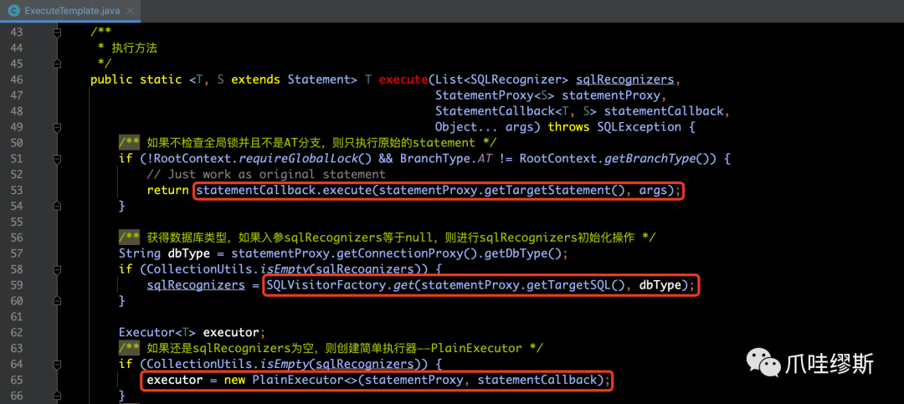Collapse the Javadoc comment at line 43
The height and width of the screenshot is (404, 904).
coord(57,33)
